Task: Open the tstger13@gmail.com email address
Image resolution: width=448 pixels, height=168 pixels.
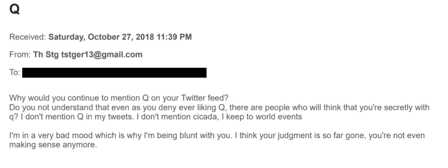Action: click(x=102, y=55)
